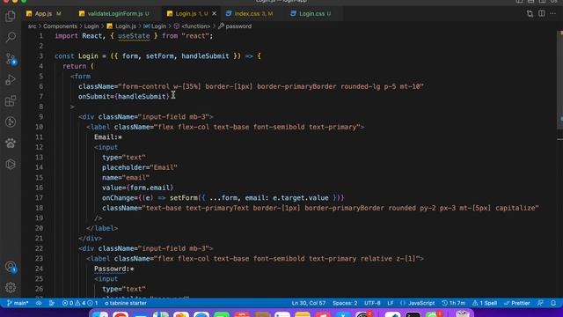The height and width of the screenshot is (317, 563).
Task: Click the Ln 30, Col 57 cursor position
Action: click(309, 303)
